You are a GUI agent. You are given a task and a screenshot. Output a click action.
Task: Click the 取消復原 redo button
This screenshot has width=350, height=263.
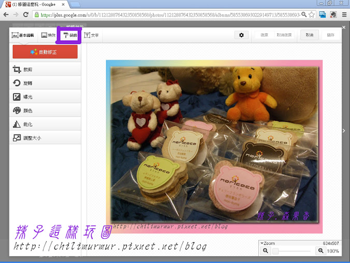pos(284,35)
